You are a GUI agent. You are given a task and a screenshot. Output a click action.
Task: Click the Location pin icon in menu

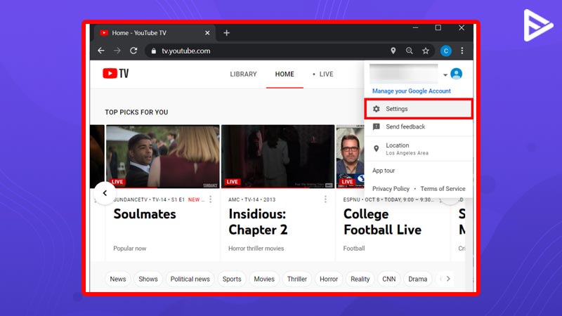point(376,149)
